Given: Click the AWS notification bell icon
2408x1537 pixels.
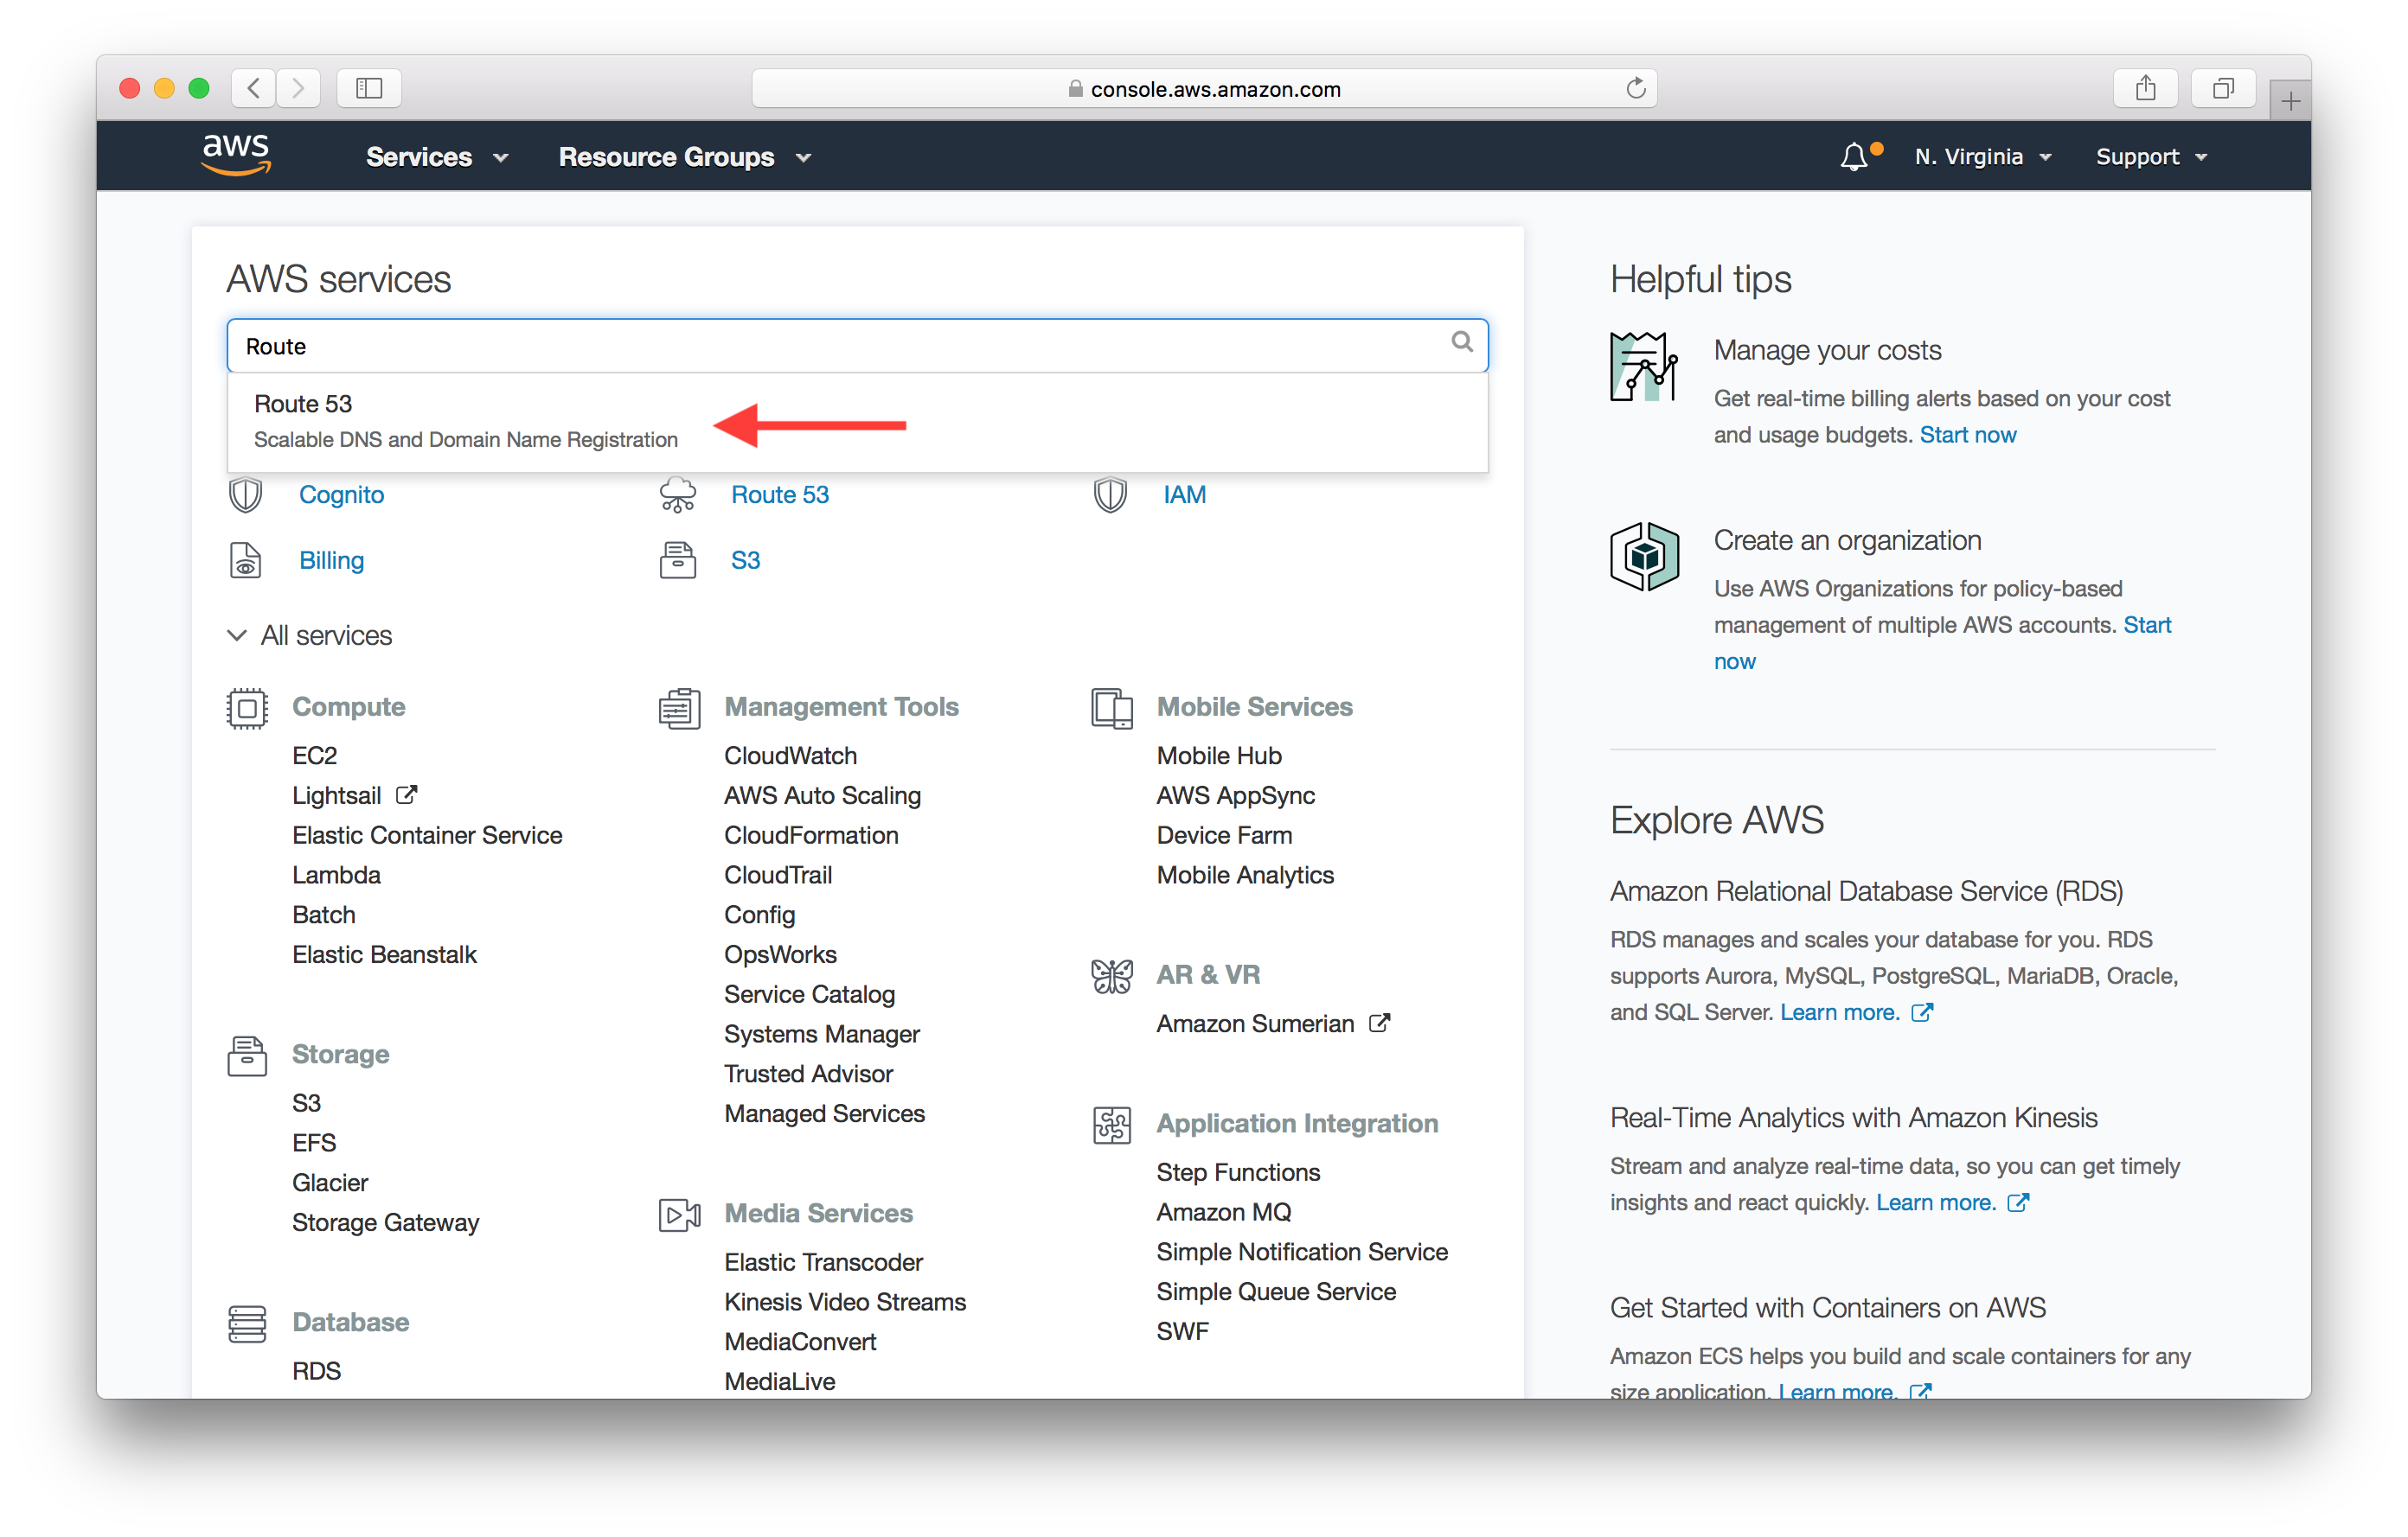Looking at the screenshot, I should point(1852,156).
